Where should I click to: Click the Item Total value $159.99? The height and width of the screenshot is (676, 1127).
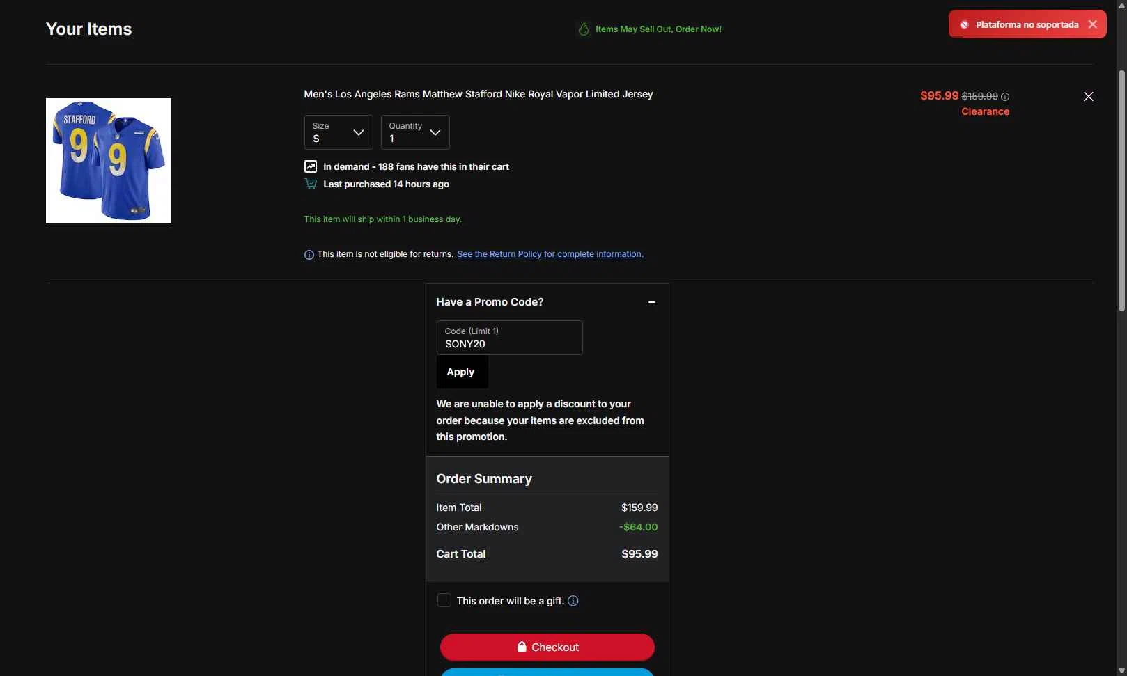(x=639, y=508)
